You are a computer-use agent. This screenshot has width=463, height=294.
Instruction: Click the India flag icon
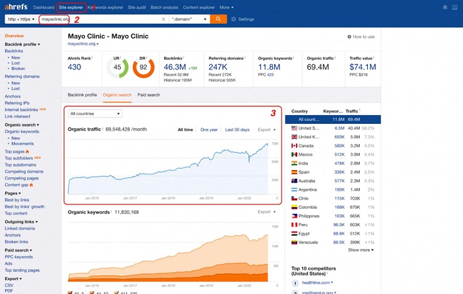tap(294, 163)
